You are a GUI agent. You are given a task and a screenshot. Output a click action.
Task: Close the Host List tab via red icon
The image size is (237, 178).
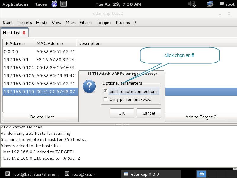coord(24,33)
